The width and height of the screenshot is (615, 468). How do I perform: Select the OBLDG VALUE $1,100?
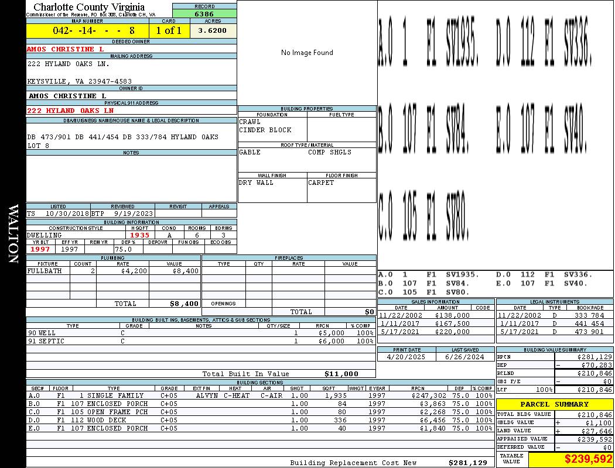click(x=598, y=423)
